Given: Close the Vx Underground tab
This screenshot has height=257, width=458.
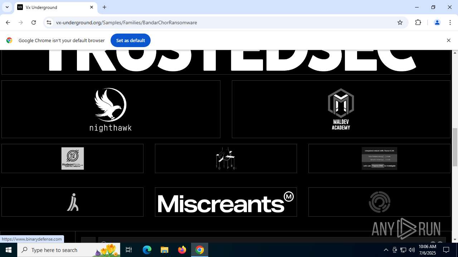Looking at the screenshot, I should [92, 7].
